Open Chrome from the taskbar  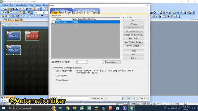click(68, 108)
